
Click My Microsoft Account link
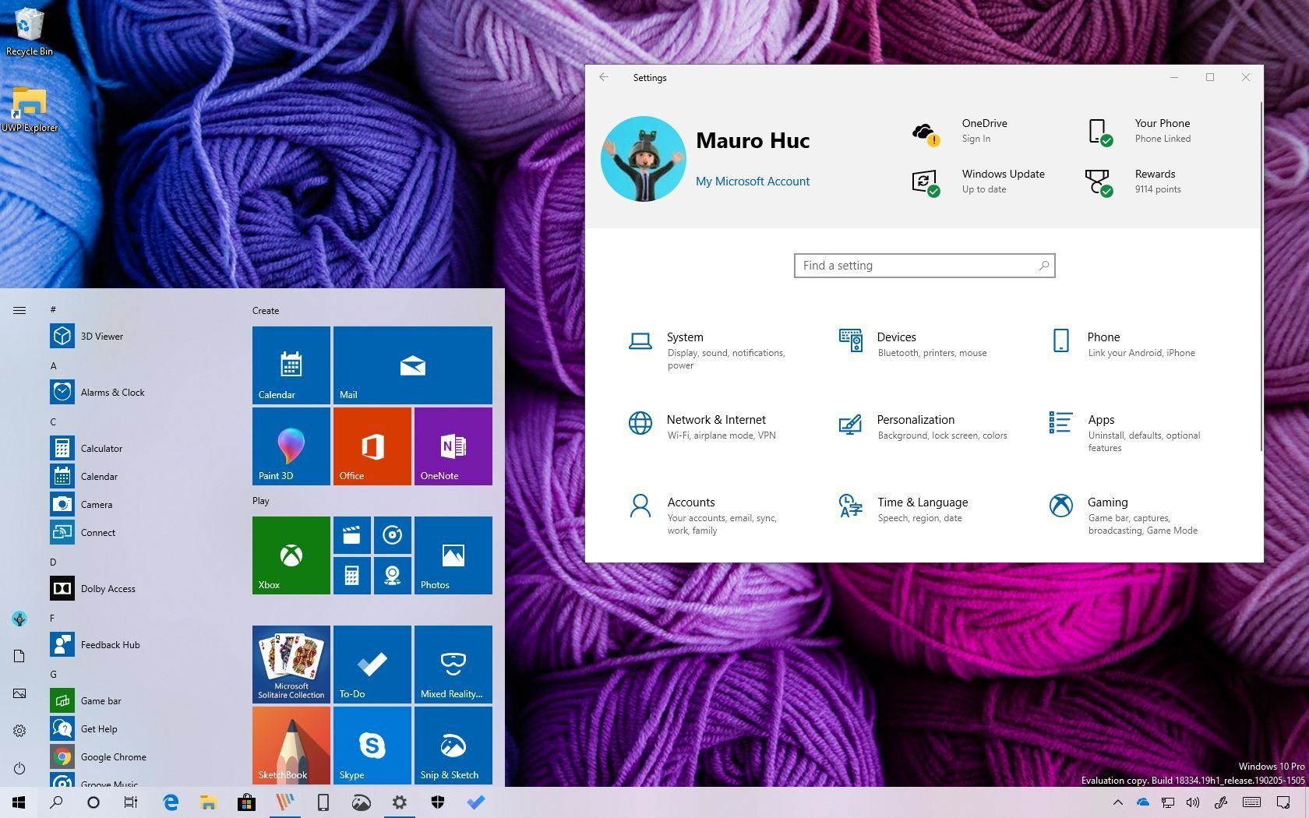click(753, 181)
